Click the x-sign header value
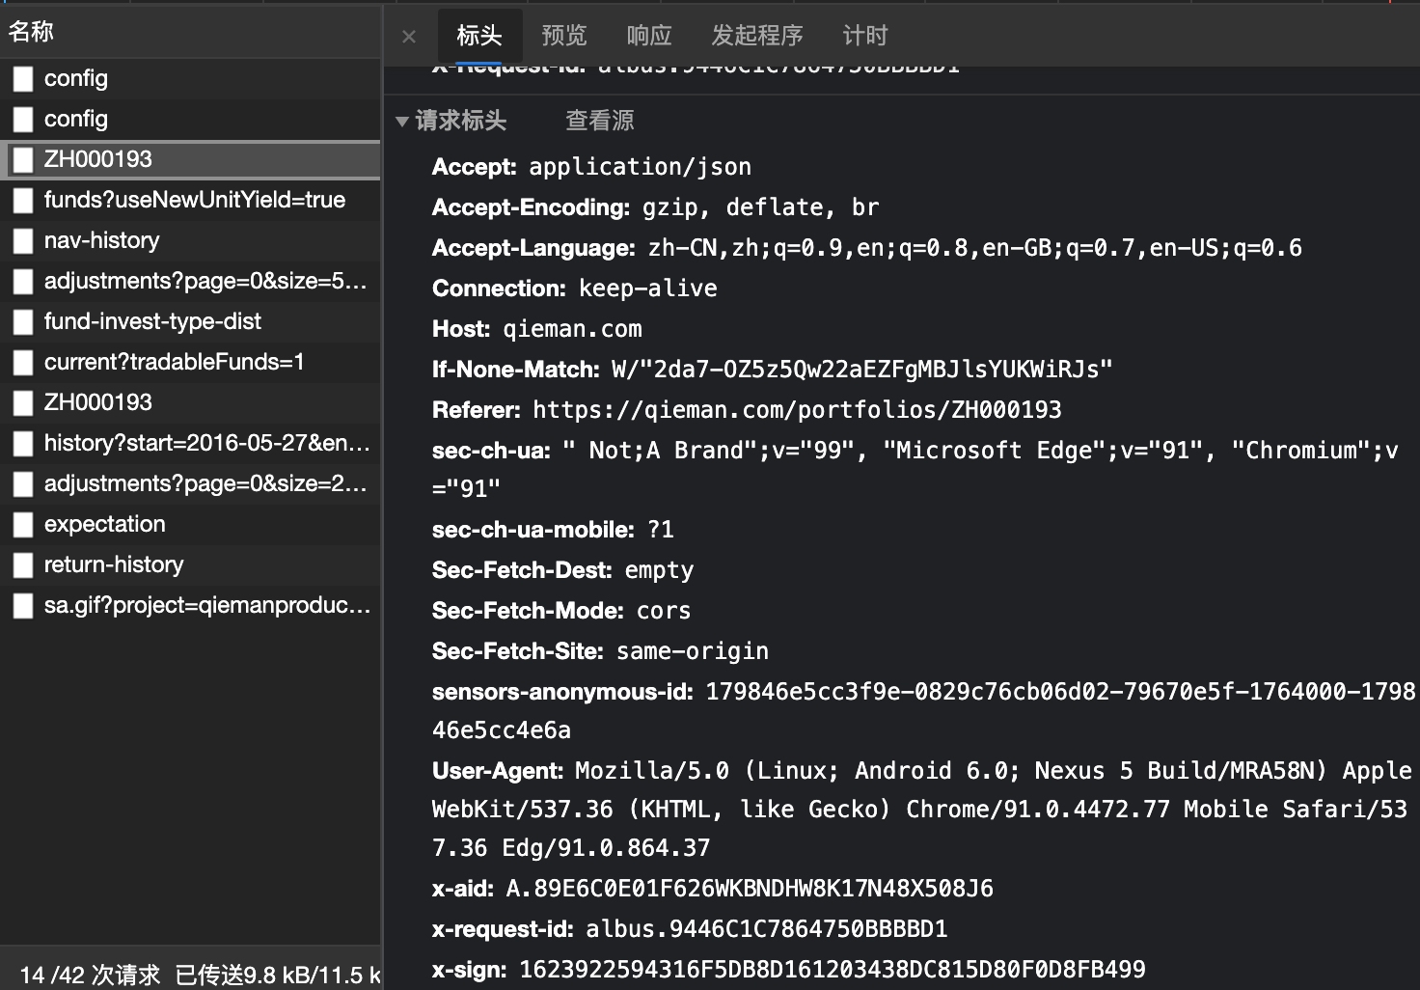Image resolution: width=1420 pixels, height=990 pixels. tap(833, 970)
